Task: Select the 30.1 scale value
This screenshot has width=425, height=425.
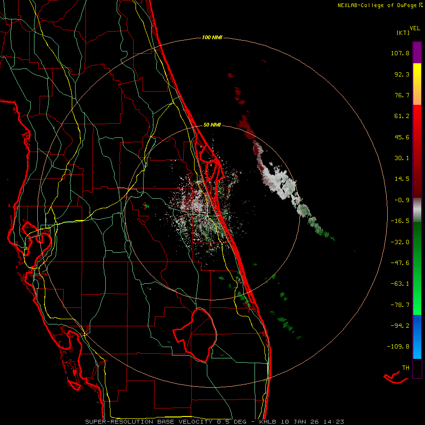Action: [402, 158]
